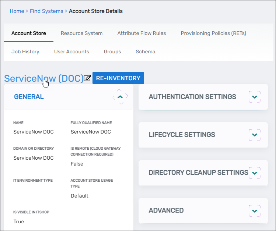Viewport: 276px width, 231px height.
Task: Open the Attribute Flow Rules tab
Action: [x=142, y=33]
